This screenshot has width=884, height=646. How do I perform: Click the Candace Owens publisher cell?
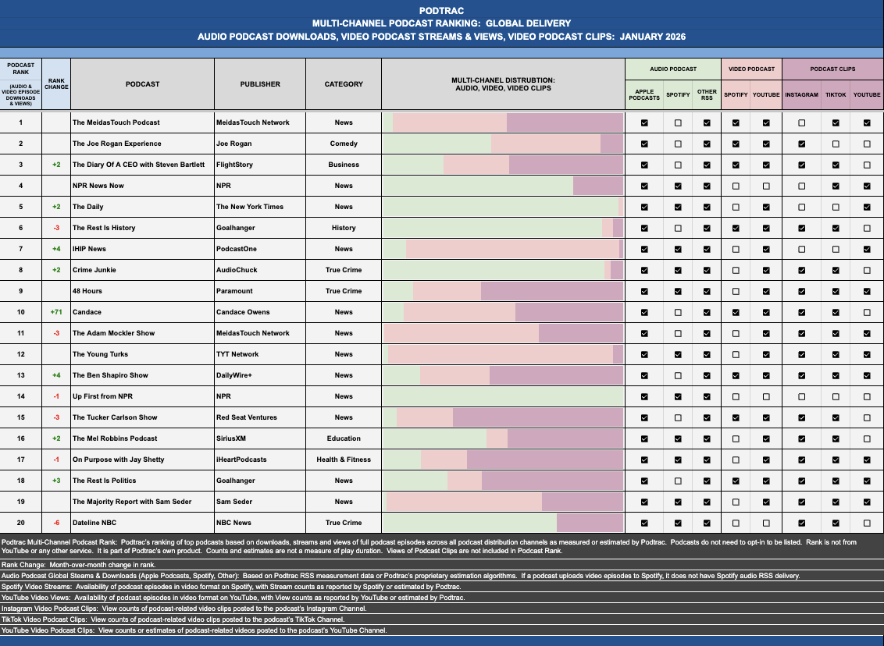[x=244, y=312]
